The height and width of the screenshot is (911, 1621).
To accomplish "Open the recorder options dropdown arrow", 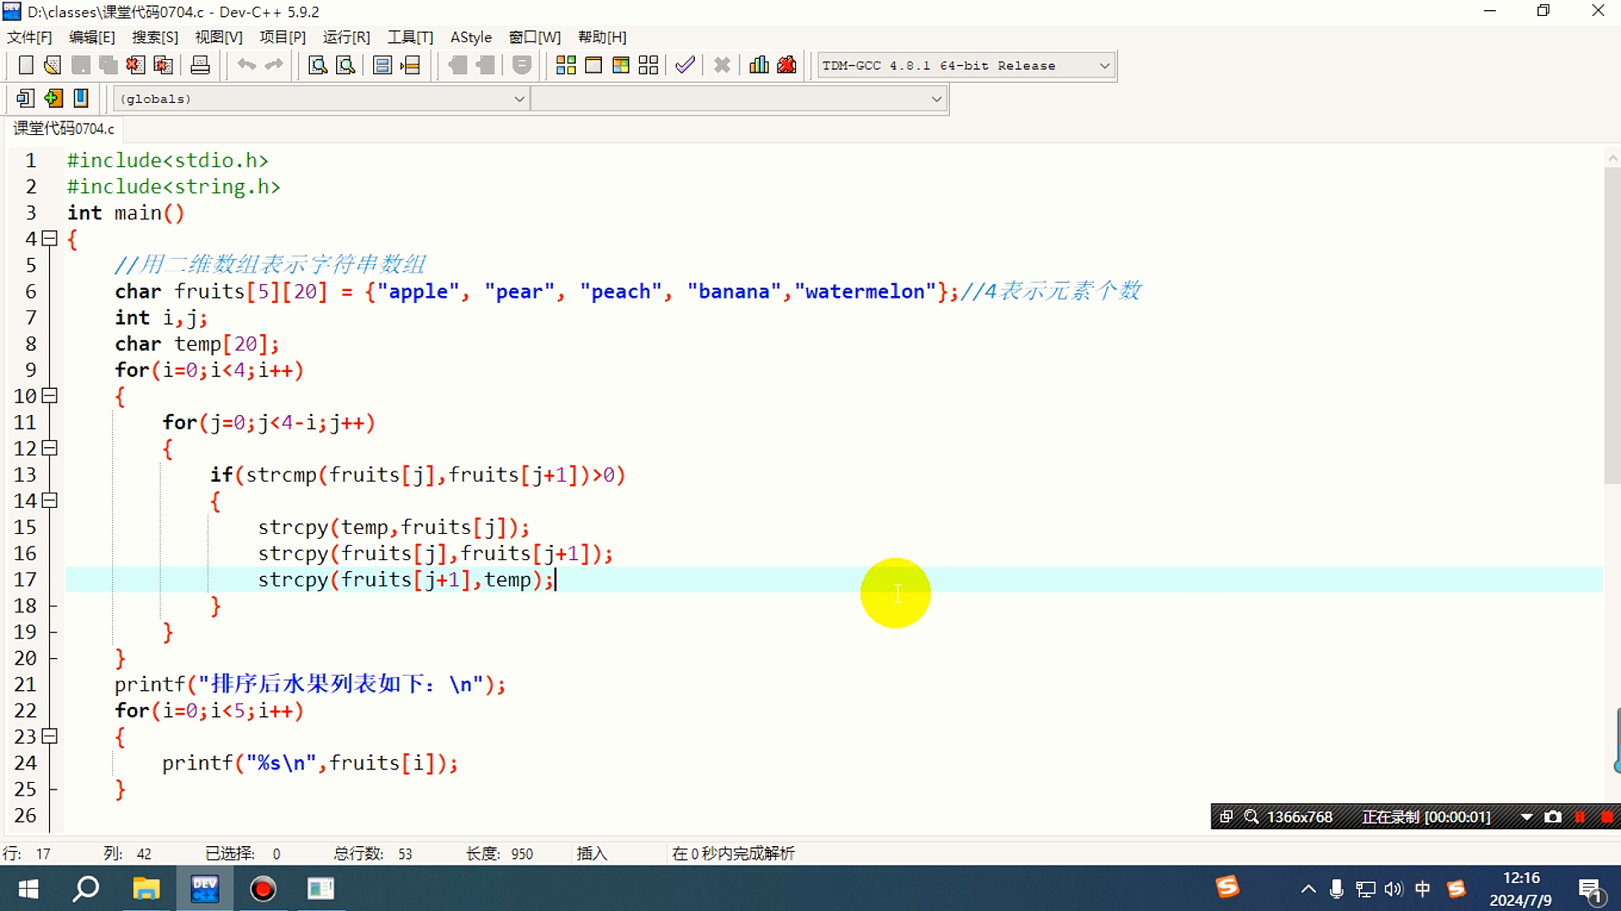I will 1526,817.
